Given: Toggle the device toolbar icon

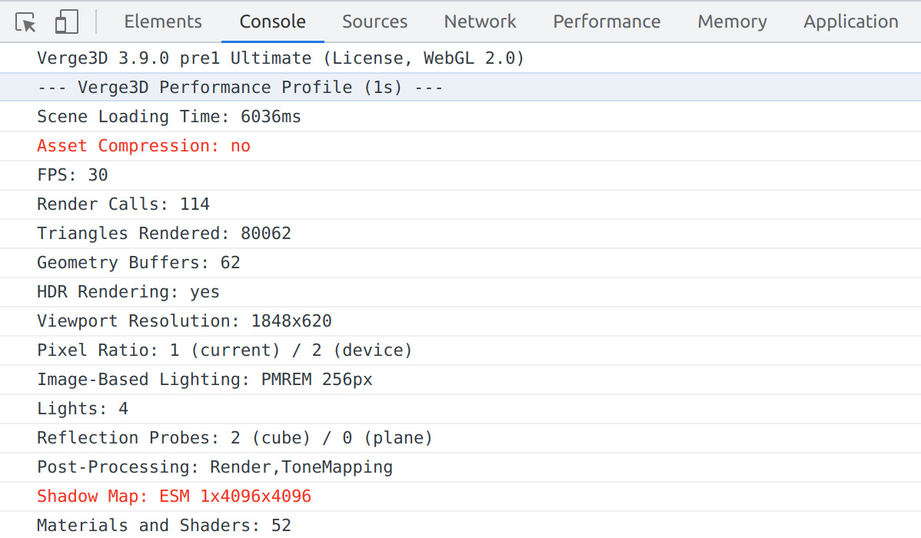Looking at the screenshot, I should 66,22.
